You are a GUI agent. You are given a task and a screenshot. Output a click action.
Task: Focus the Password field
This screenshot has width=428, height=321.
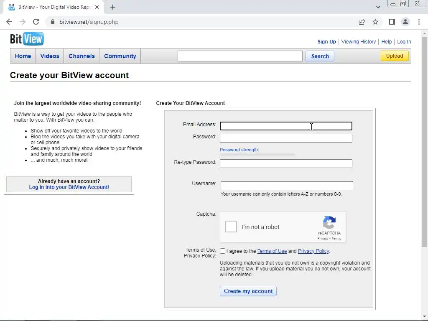pos(286,138)
